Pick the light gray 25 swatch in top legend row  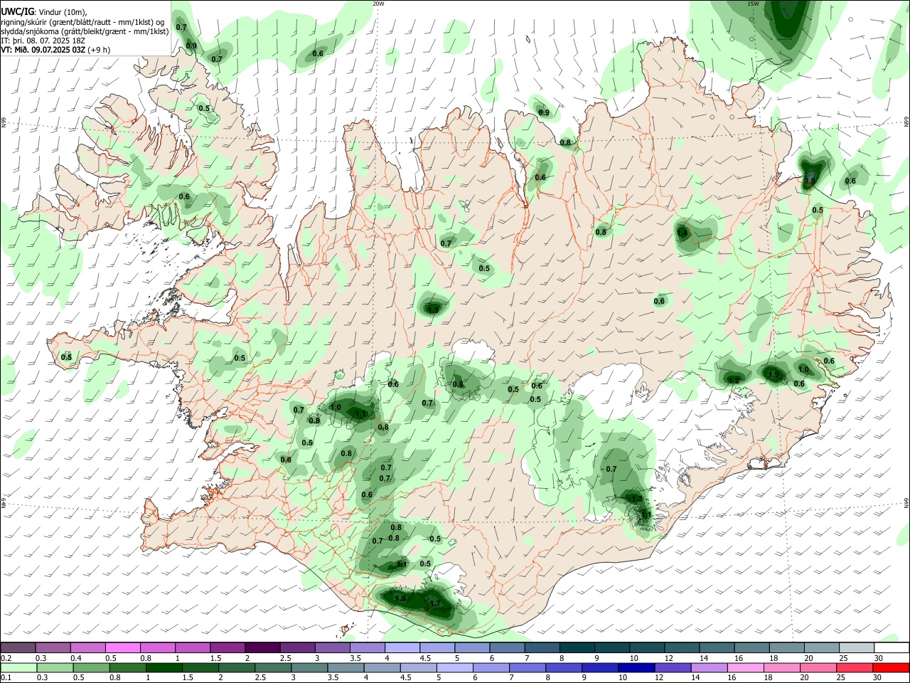tap(857, 647)
